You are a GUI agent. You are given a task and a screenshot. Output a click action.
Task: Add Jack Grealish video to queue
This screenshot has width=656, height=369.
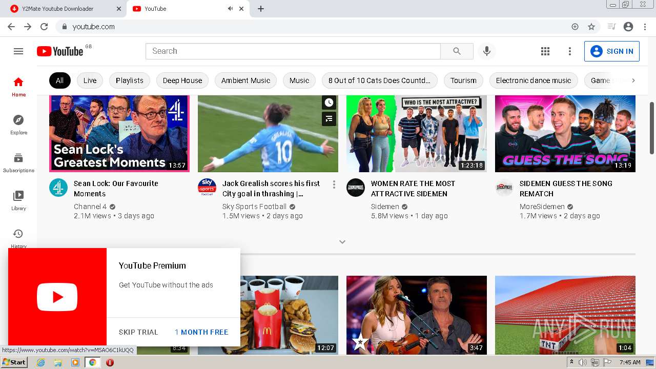coord(329,119)
